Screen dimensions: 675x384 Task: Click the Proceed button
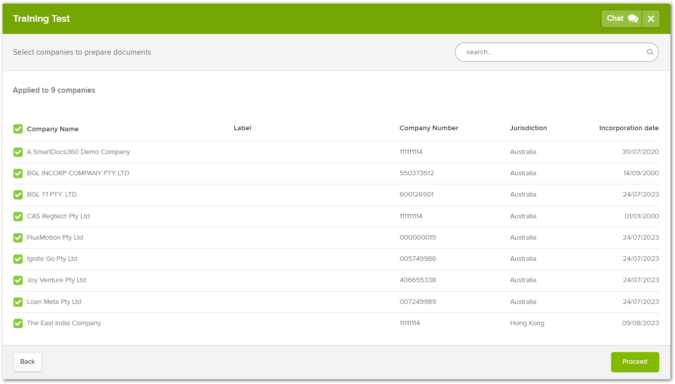(x=635, y=362)
